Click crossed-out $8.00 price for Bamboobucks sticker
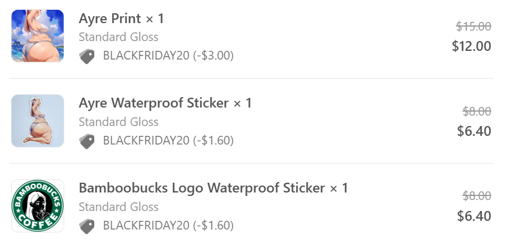The height and width of the screenshot is (248, 506). [x=477, y=196]
